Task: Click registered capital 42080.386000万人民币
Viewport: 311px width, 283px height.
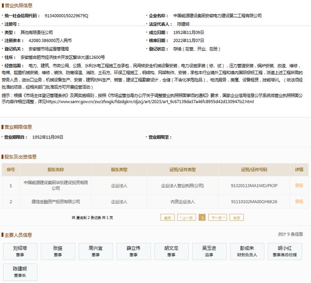Action: [50, 40]
